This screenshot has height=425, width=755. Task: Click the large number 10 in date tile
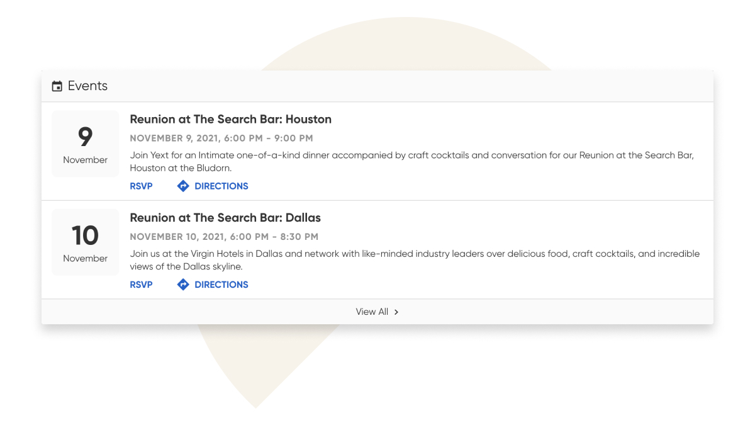tap(85, 235)
